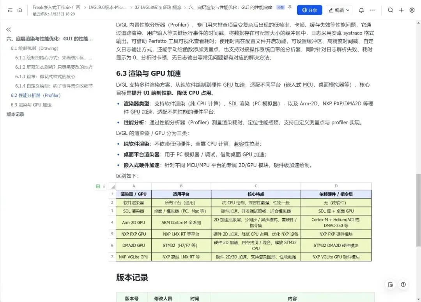Jump to outline title 六、底层渲染与性能优化
Image resolution: width=421 pixels, height=302 pixels.
coord(50,39)
